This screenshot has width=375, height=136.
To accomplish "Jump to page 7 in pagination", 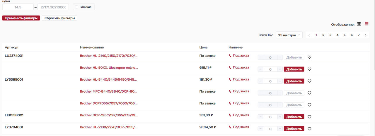I will tap(359, 35).
